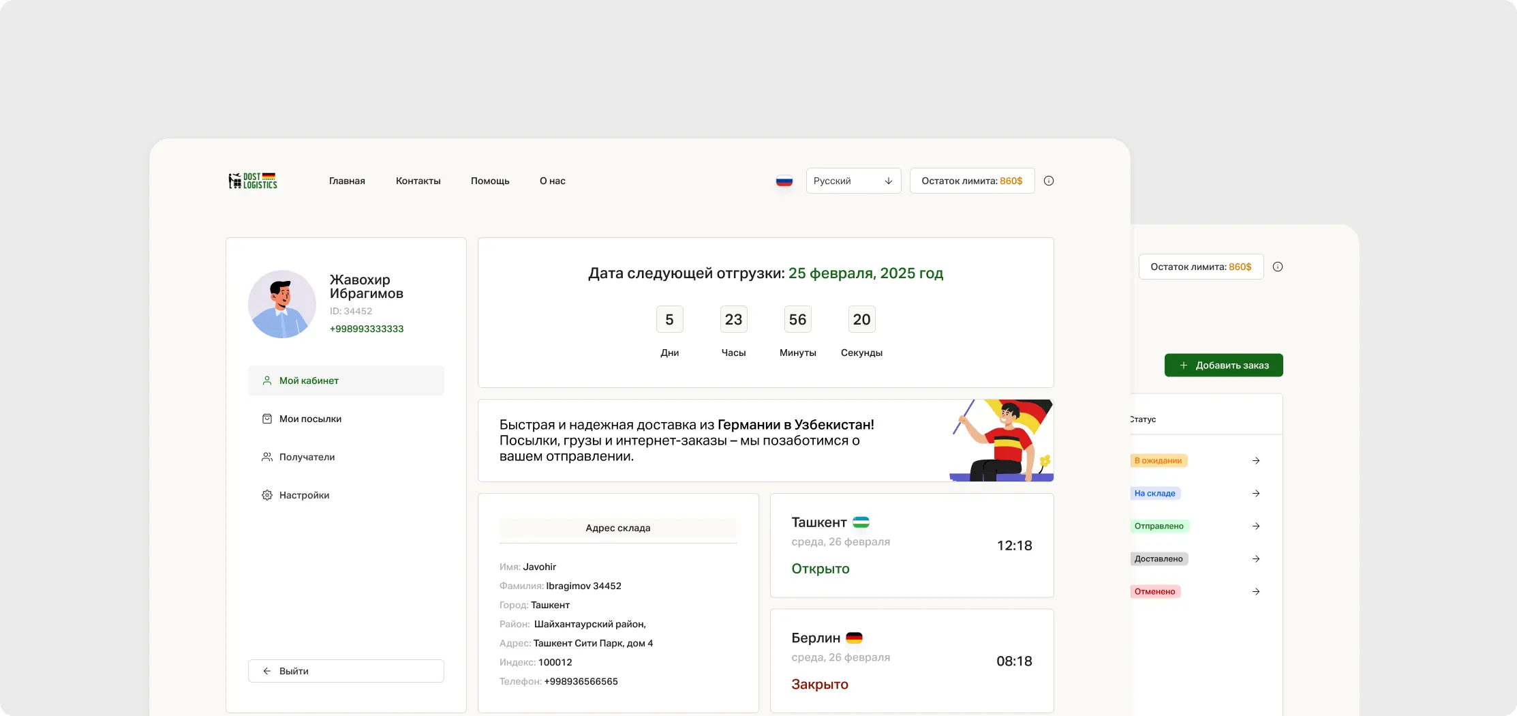Open Получатели in sidebar

pyautogui.click(x=346, y=457)
